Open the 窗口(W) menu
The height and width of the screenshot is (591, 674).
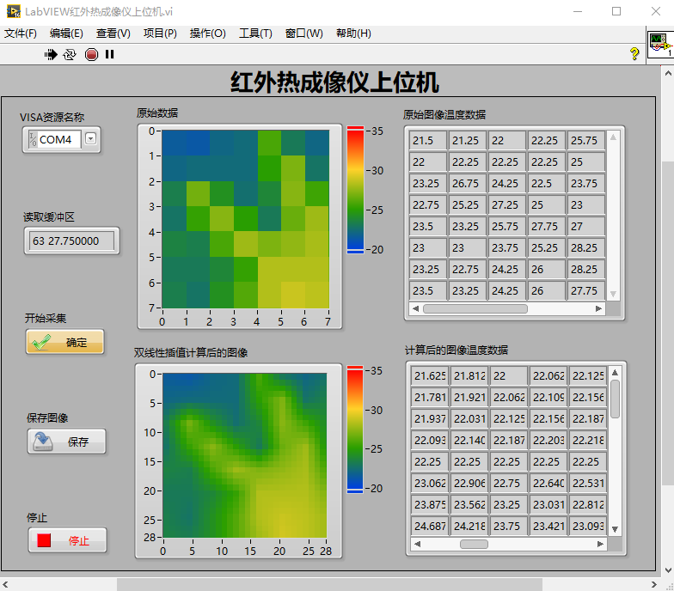[304, 34]
